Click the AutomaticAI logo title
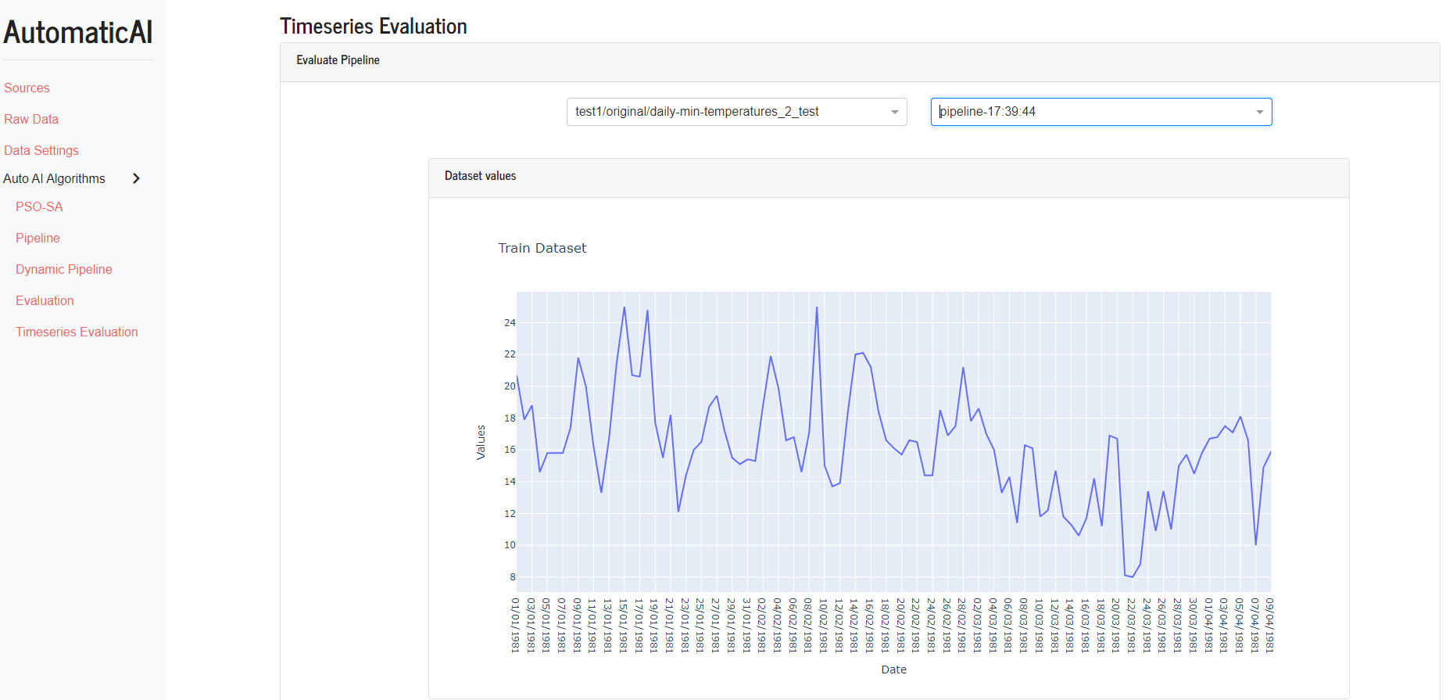 coord(78,33)
